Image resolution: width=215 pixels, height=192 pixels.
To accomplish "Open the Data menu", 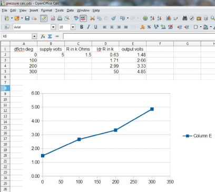I will (70, 11).
